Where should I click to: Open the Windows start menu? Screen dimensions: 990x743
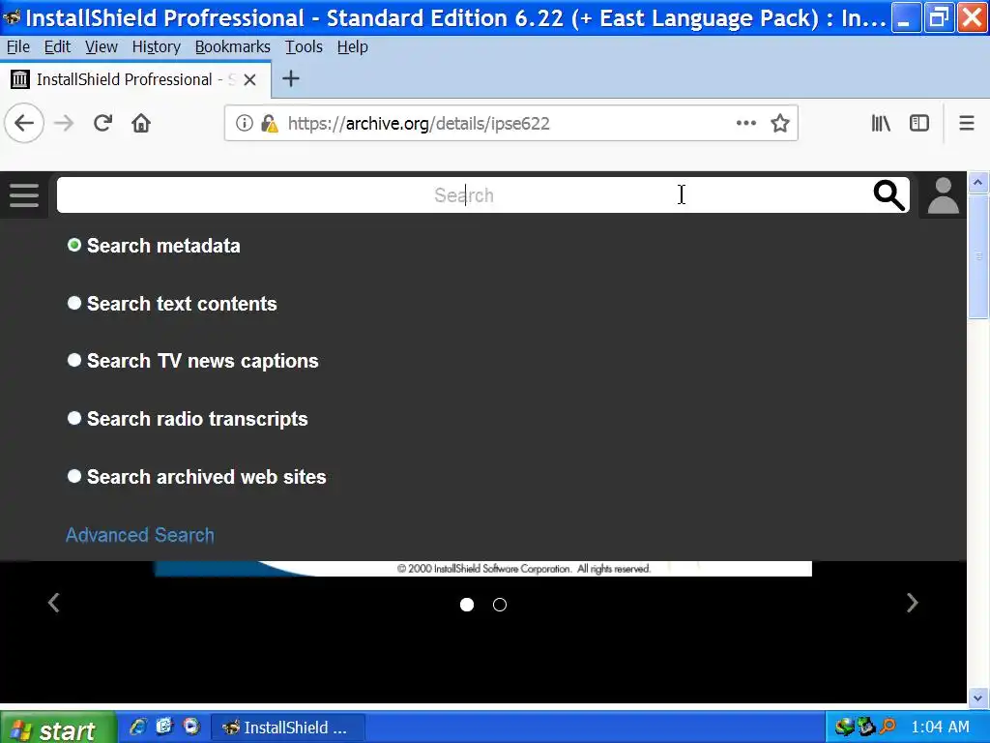coord(58,728)
